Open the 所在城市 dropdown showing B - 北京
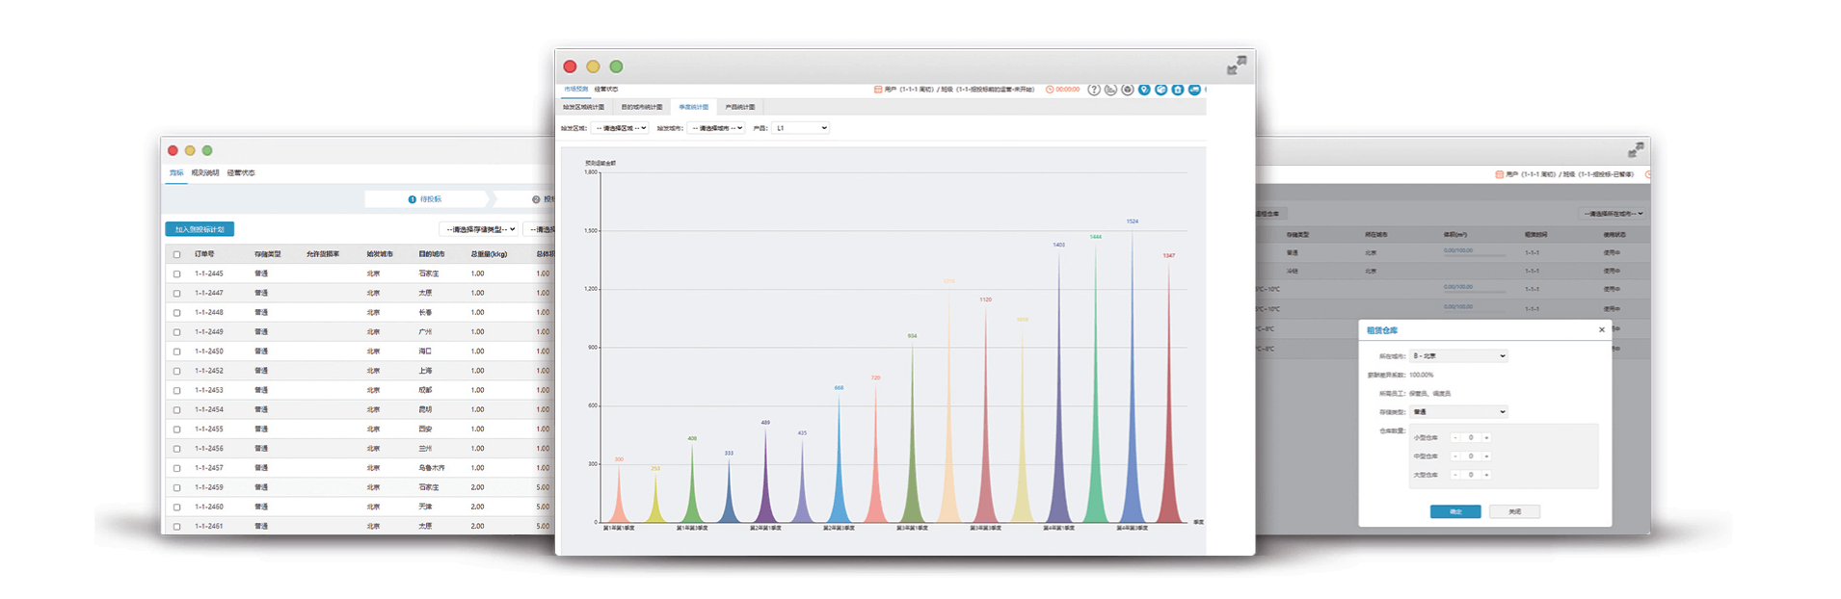This screenshot has width=1841, height=599. pos(1457,356)
